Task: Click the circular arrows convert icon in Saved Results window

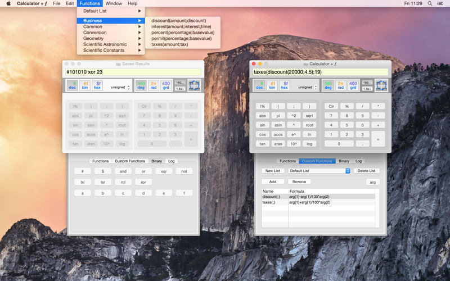Action: [194, 85]
